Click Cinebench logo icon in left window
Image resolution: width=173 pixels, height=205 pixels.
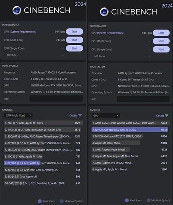point(17,10)
